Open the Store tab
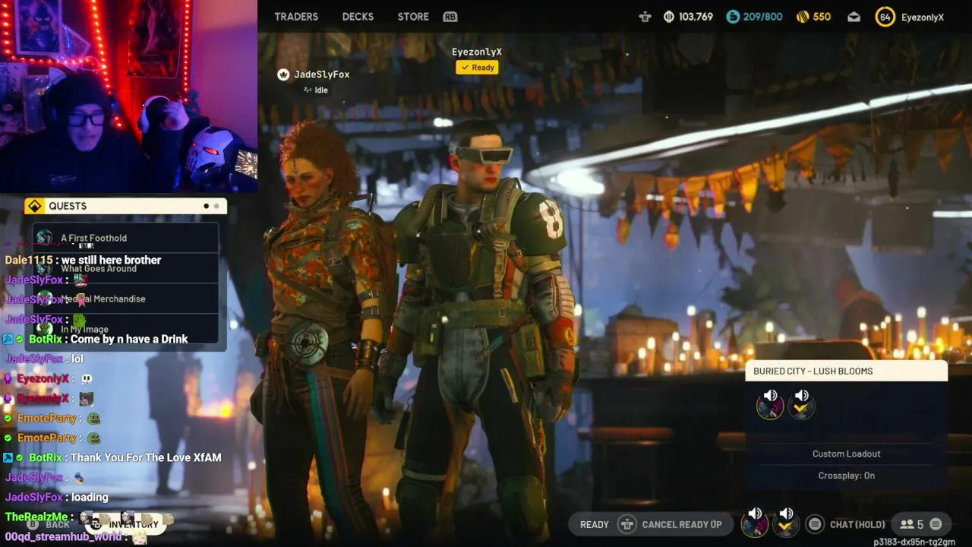This screenshot has width=972, height=547. tap(413, 17)
